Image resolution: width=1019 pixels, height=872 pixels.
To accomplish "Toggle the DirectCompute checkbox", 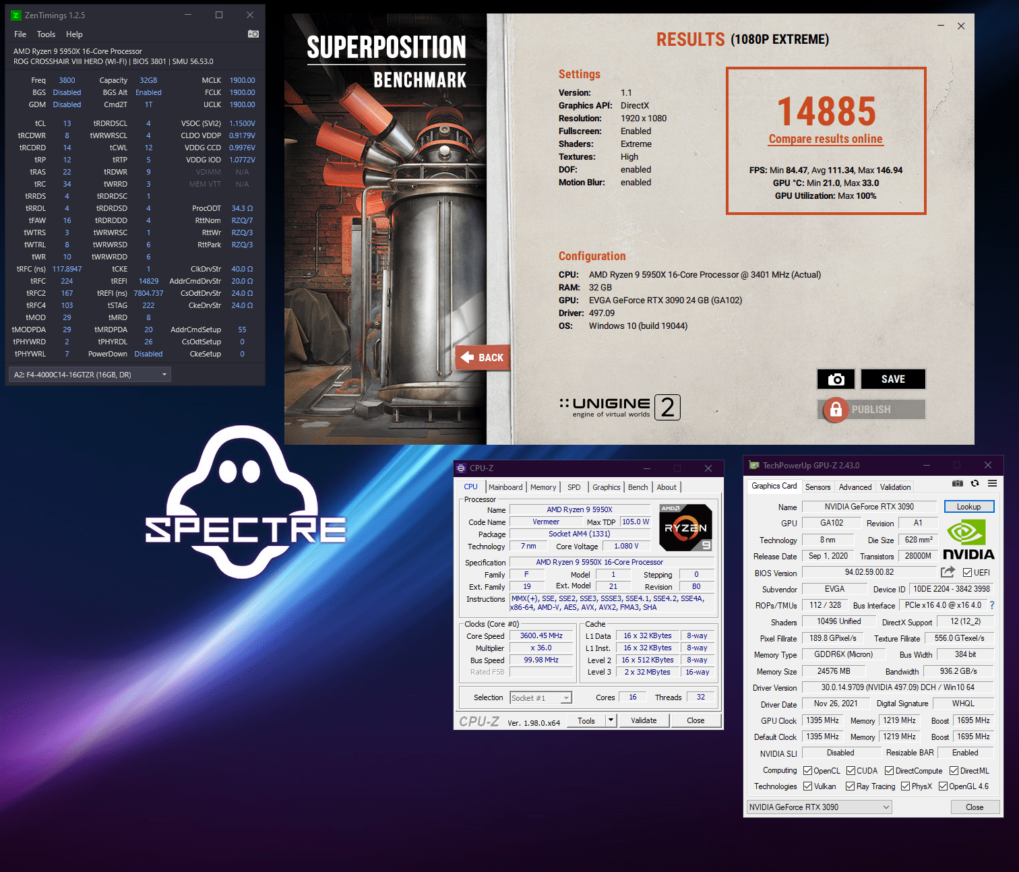I will [x=889, y=771].
